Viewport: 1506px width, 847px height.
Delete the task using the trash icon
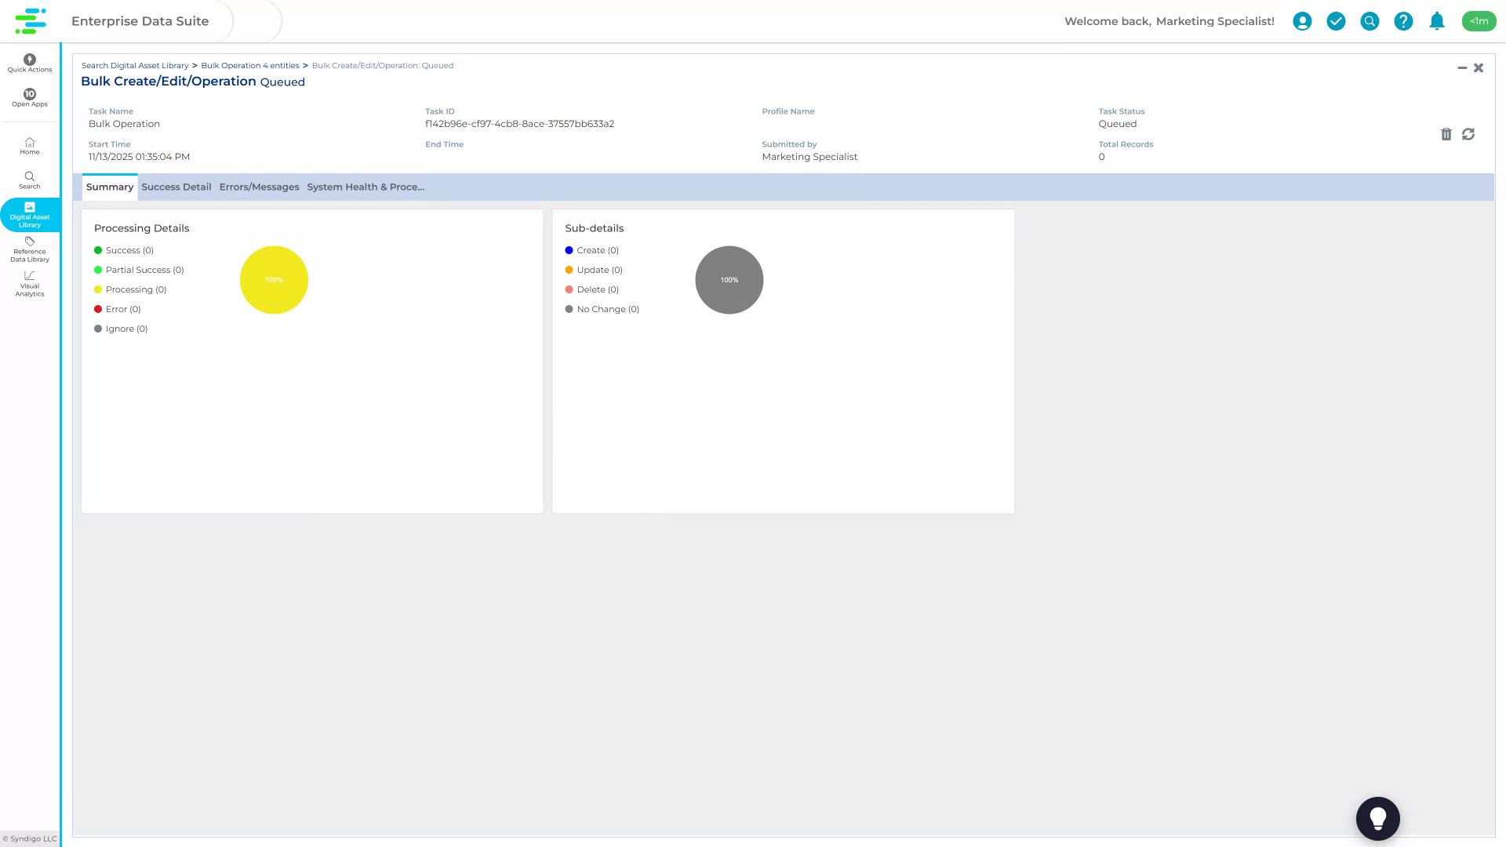pyautogui.click(x=1446, y=134)
